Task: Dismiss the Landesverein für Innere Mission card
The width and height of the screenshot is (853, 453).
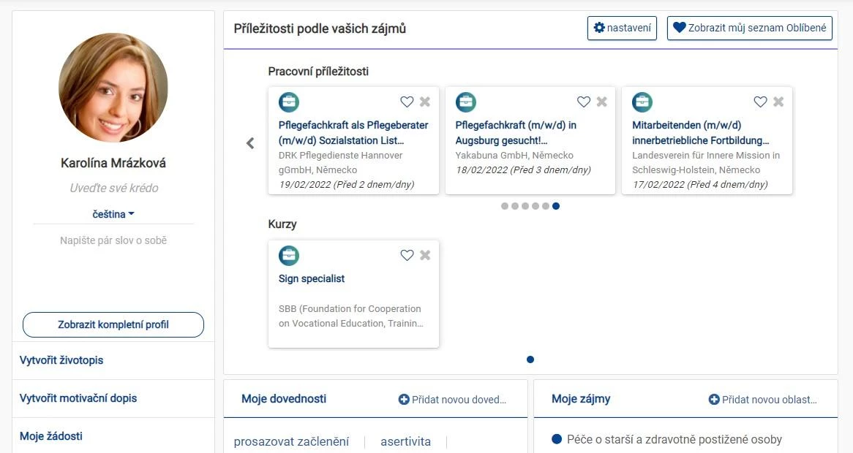Action: tap(778, 102)
